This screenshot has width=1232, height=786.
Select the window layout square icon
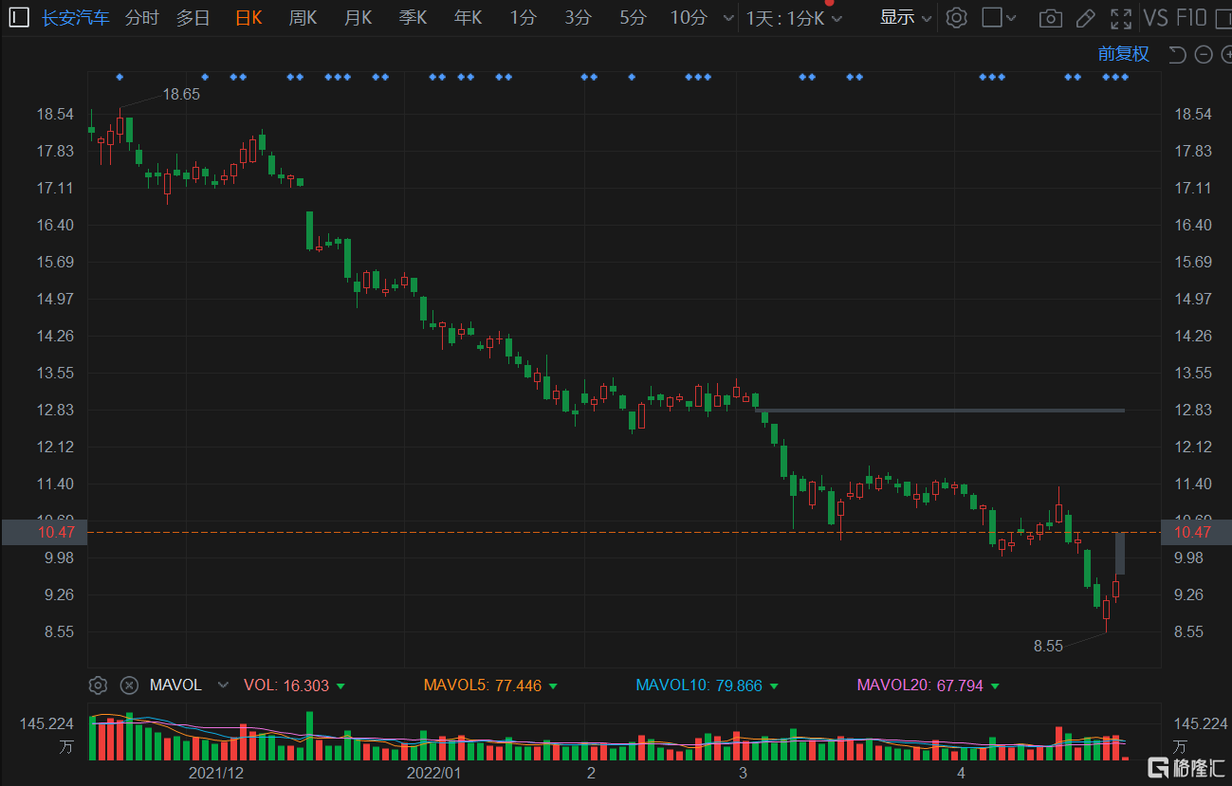point(991,17)
